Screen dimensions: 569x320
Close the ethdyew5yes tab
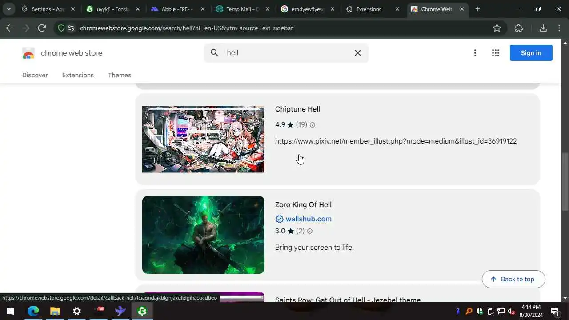click(x=333, y=9)
